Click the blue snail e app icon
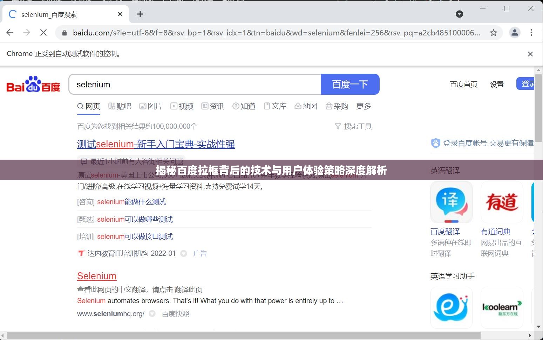543x340 pixels. point(452,308)
